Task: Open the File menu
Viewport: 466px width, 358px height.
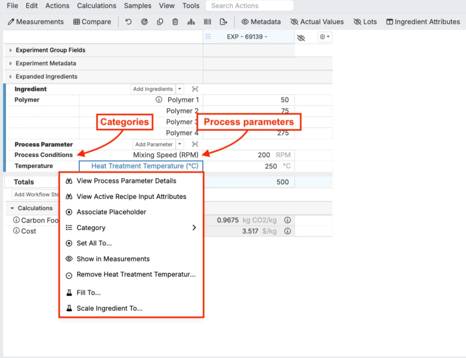Action: click(12, 5)
